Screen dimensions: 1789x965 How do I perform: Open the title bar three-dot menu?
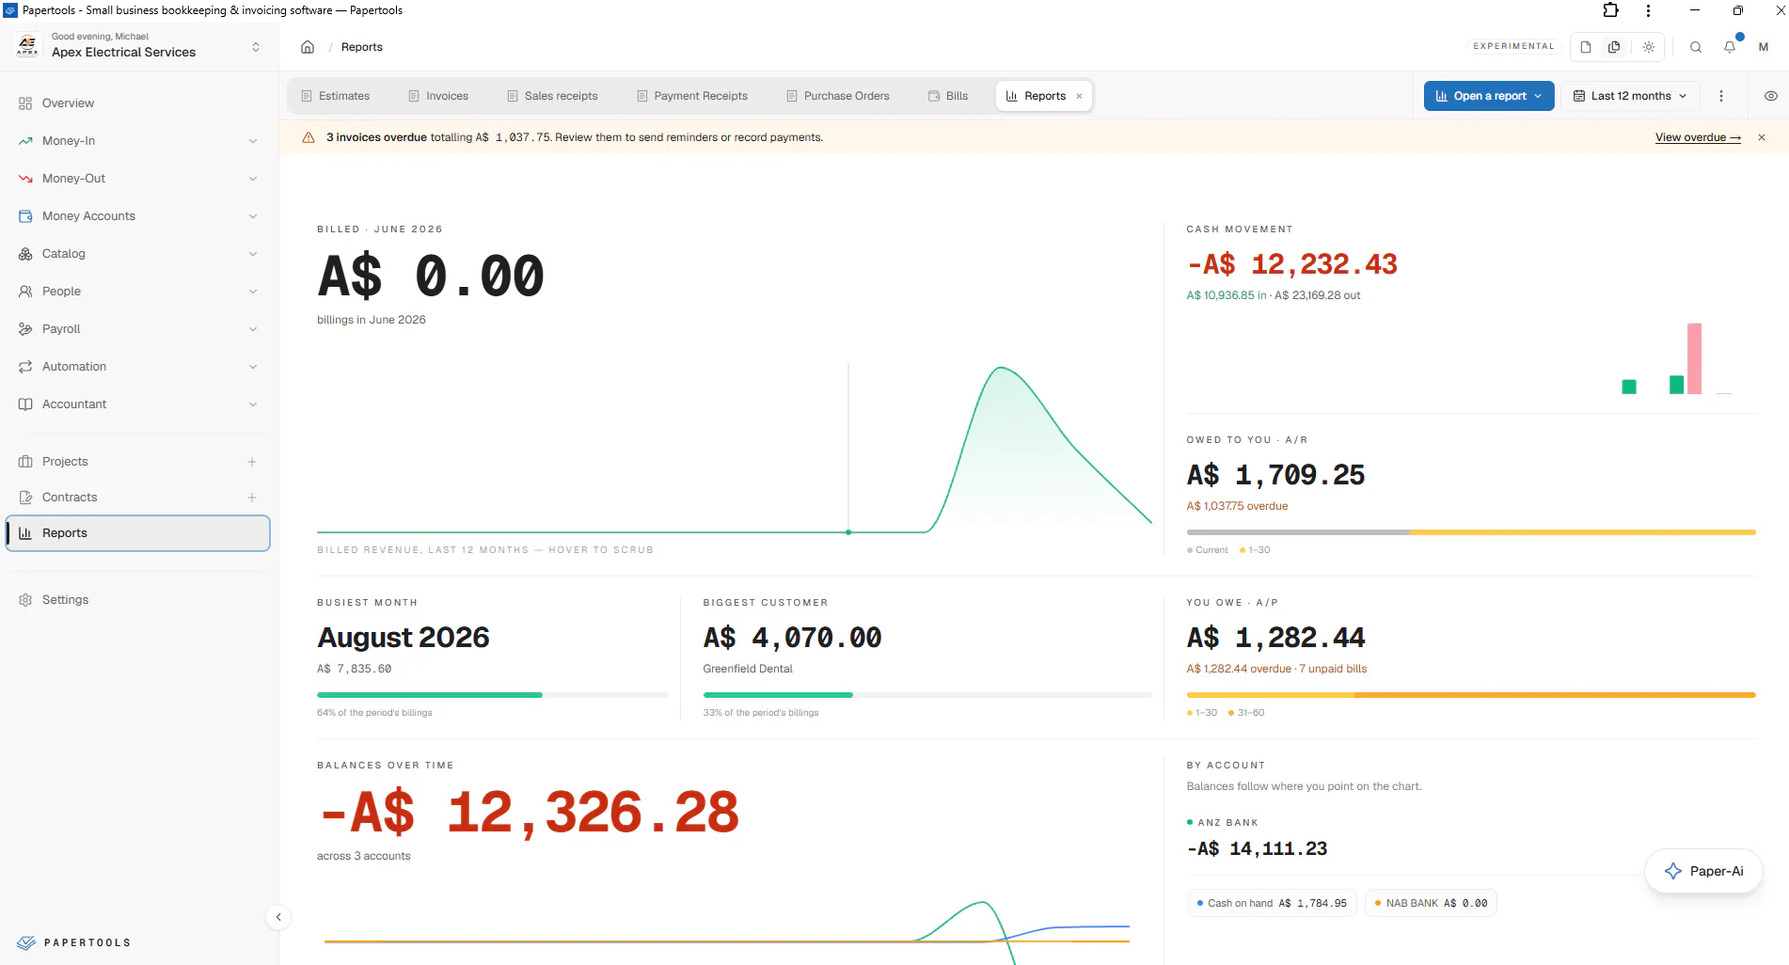(x=1648, y=10)
